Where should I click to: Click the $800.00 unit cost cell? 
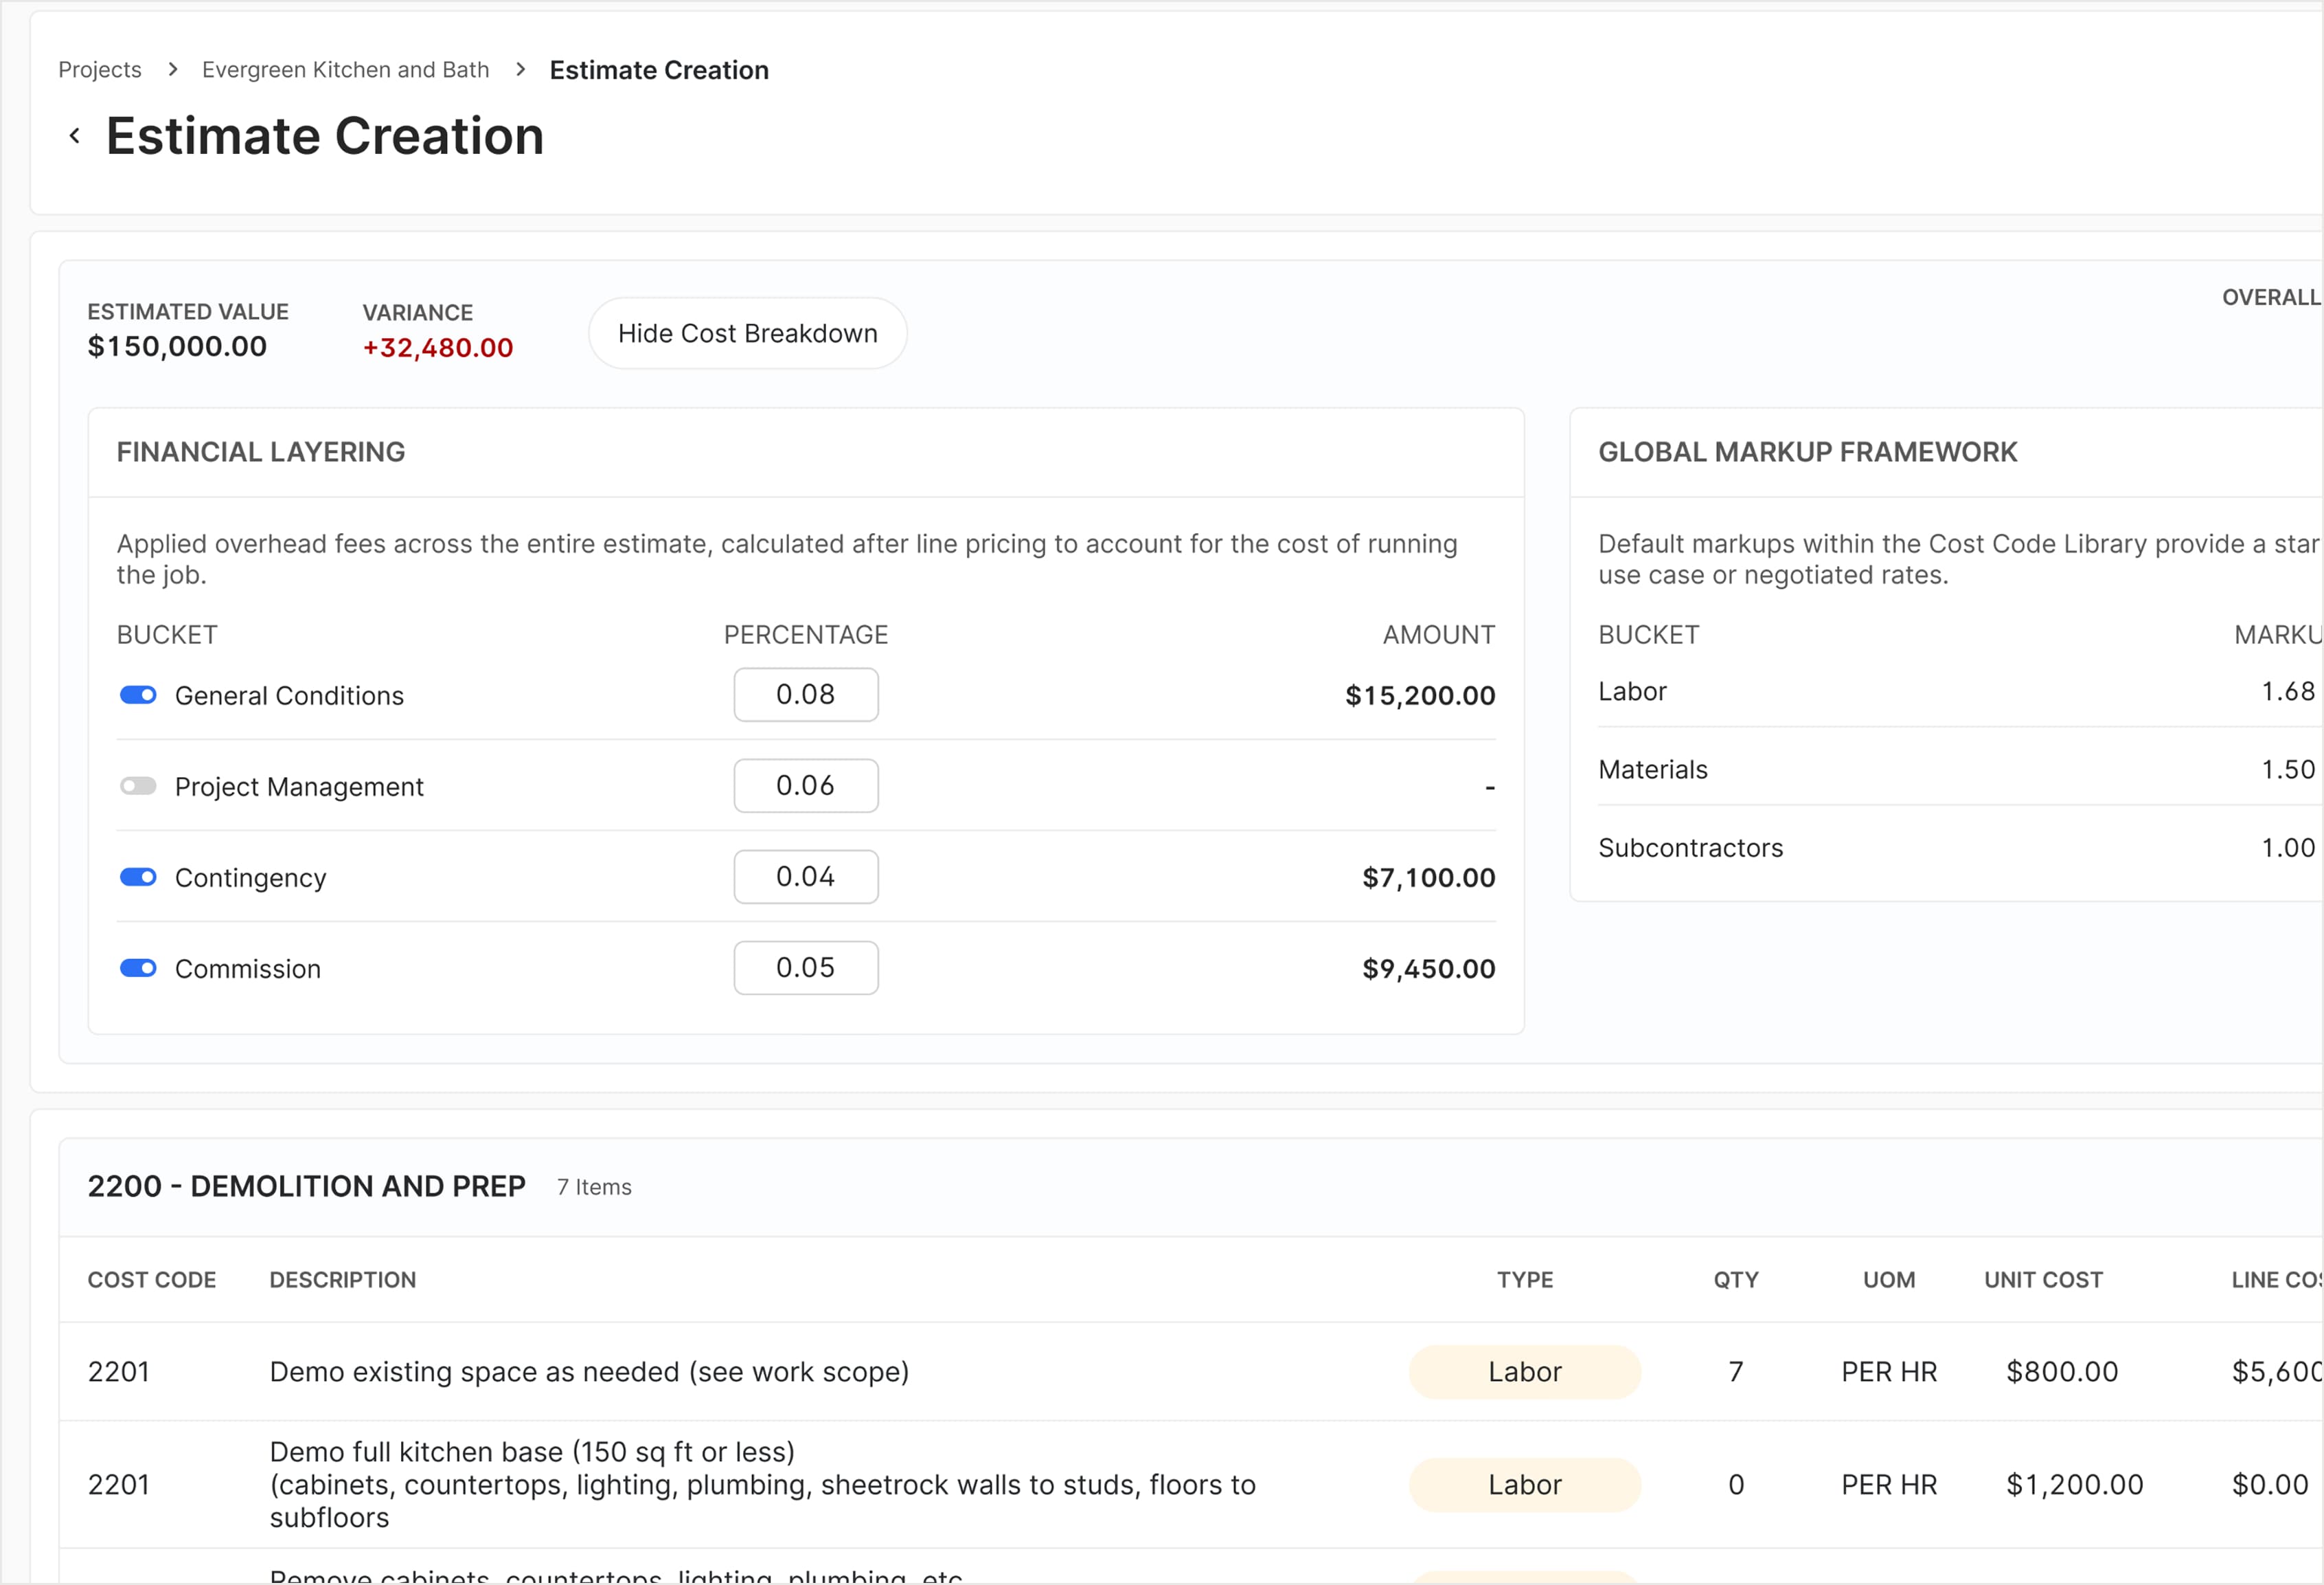[x=2062, y=1372]
